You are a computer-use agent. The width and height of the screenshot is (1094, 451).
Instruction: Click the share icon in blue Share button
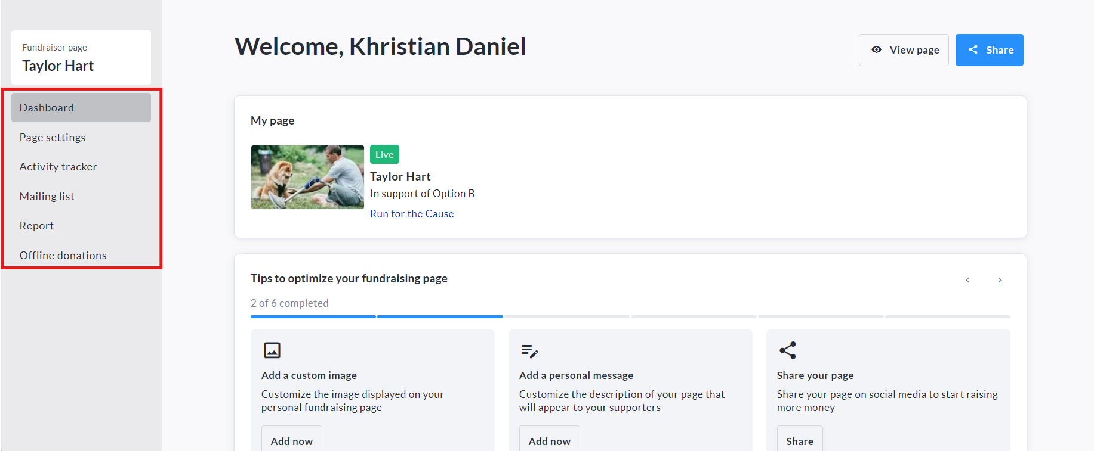(973, 50)
